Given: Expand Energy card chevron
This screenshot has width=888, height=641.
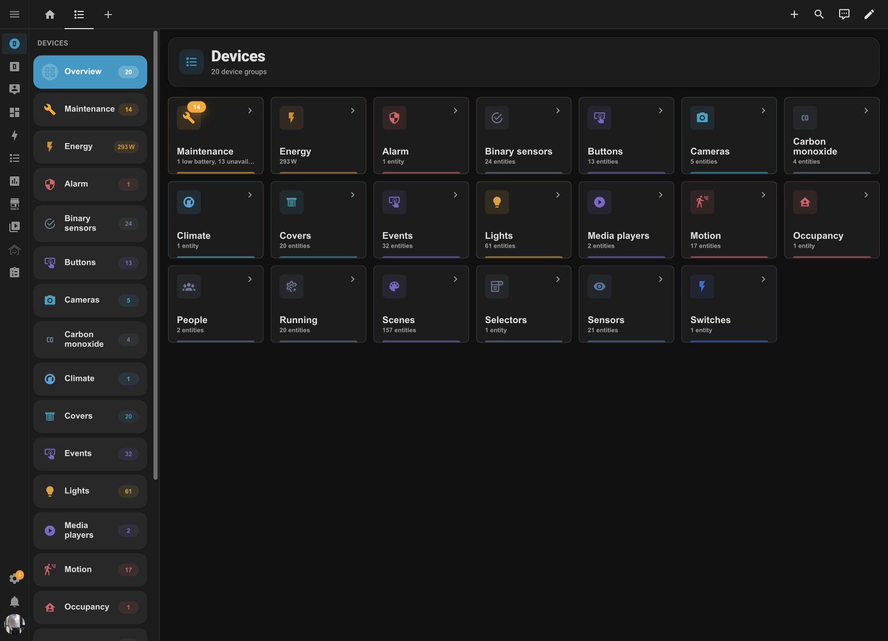Looking at the screenshot, I should (352, 111).
